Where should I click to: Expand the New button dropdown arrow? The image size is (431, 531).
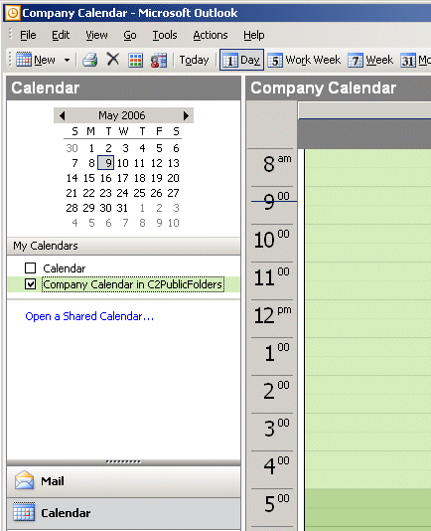67,61
